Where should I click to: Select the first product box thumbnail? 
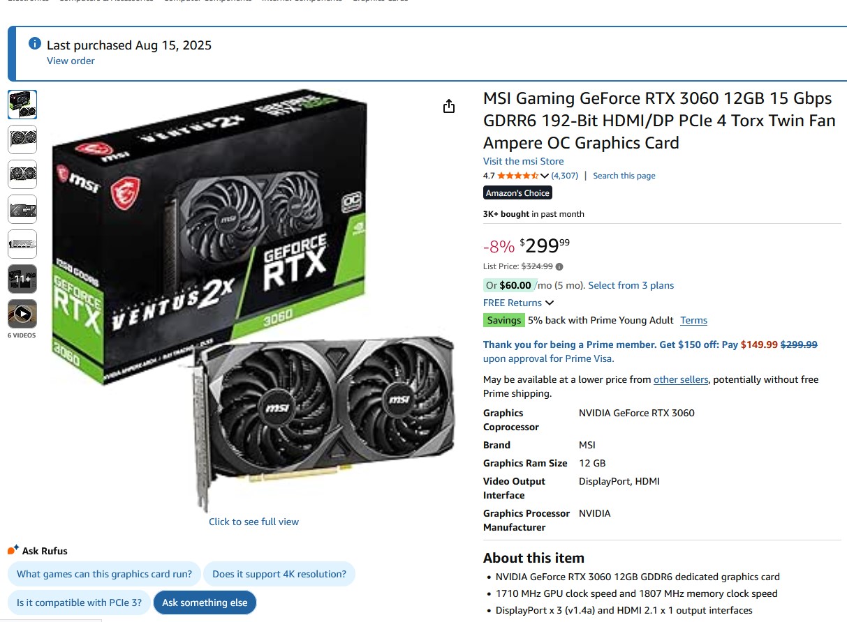22,105
